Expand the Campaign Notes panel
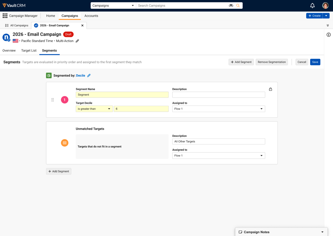 (x=322, y=232)
